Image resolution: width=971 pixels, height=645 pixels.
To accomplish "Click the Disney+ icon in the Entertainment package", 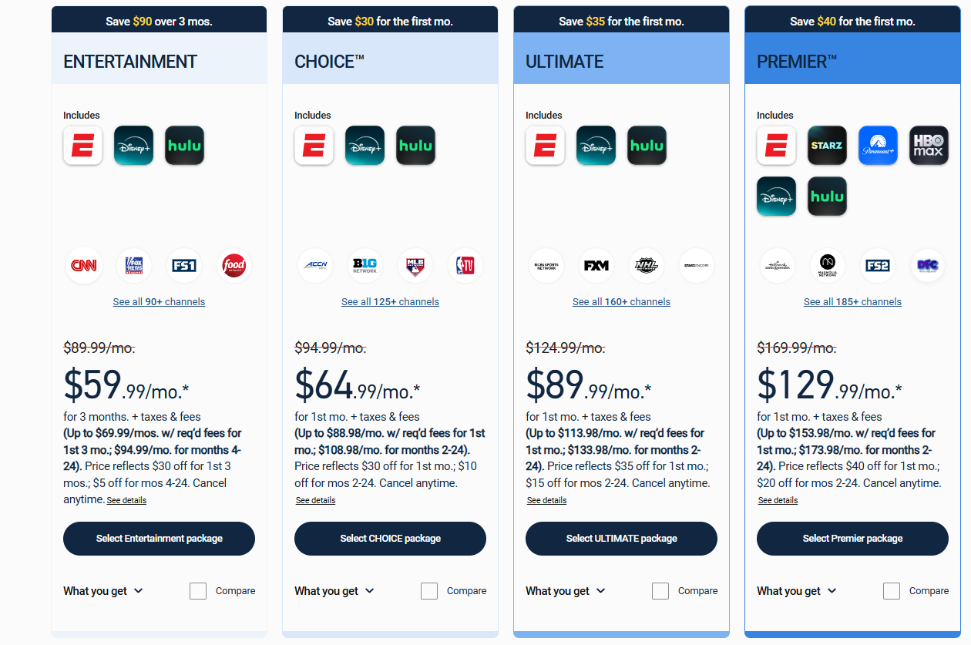I will pos(133,146).
